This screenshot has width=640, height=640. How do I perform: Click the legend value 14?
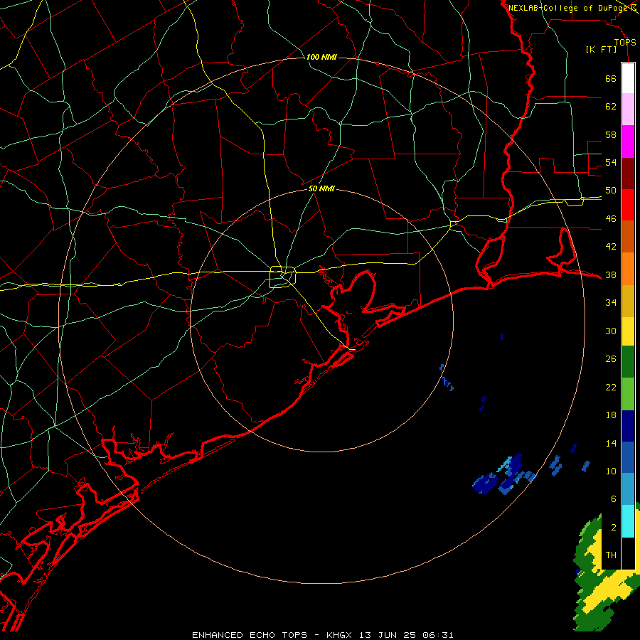[x=611, y=443]
